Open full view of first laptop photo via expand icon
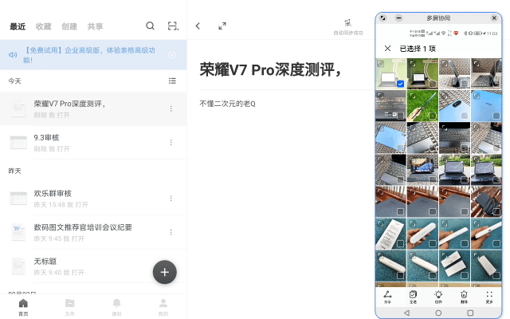 [x=380, y=64]
